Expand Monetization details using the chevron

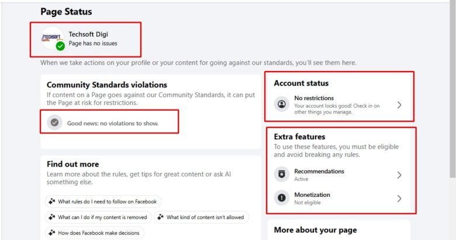click(x=399, y=198)
